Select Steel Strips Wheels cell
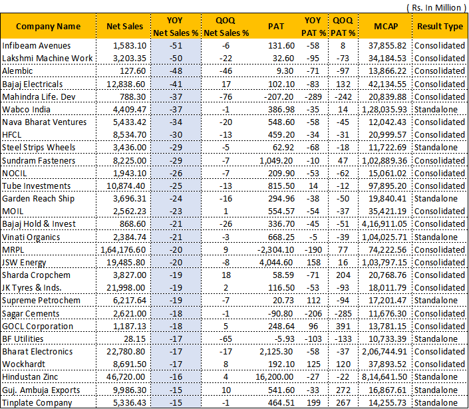 [x=39, y=148]
